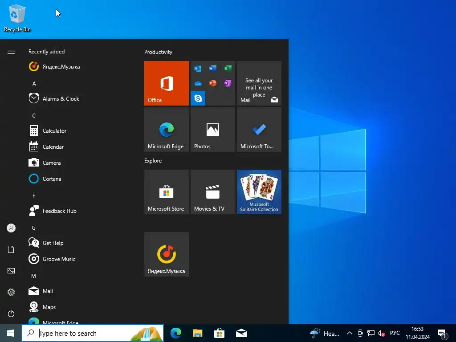Open Settings gear in Start sidebar
Screen dimensions: 456x342
(x=11, y=292)
